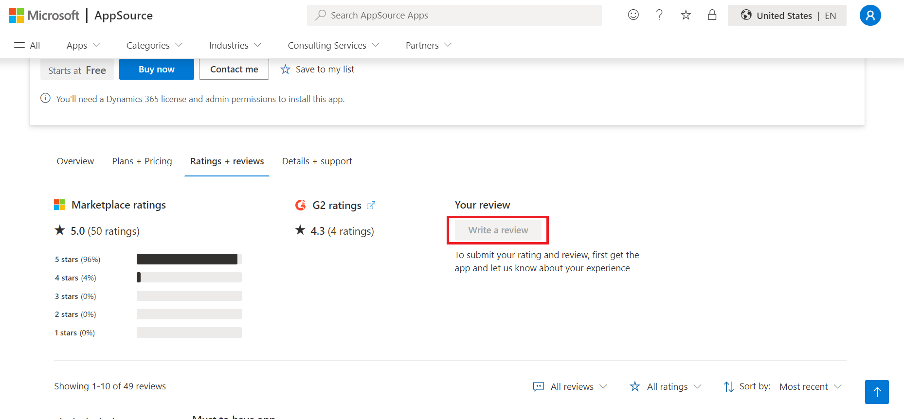Save app to my list
The width and height of the screenshot is (904, 419).
[318, 70]
